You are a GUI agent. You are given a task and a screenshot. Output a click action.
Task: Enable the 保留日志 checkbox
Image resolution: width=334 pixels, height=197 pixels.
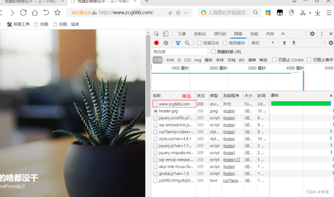199,43
